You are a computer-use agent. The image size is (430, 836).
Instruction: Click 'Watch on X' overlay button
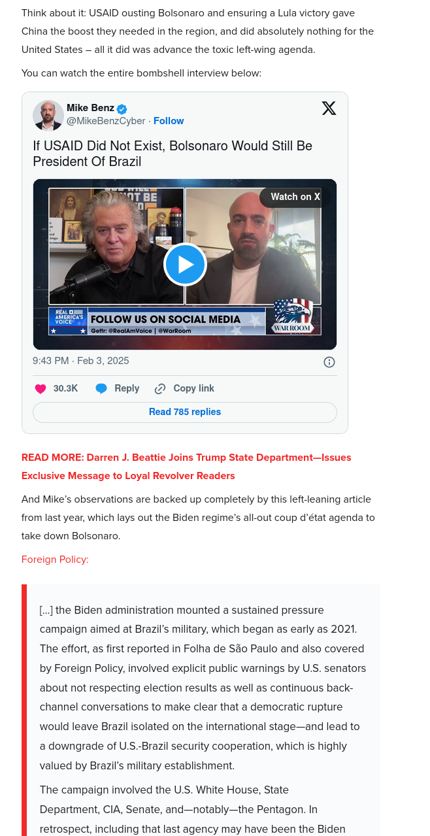pos(295,197)
